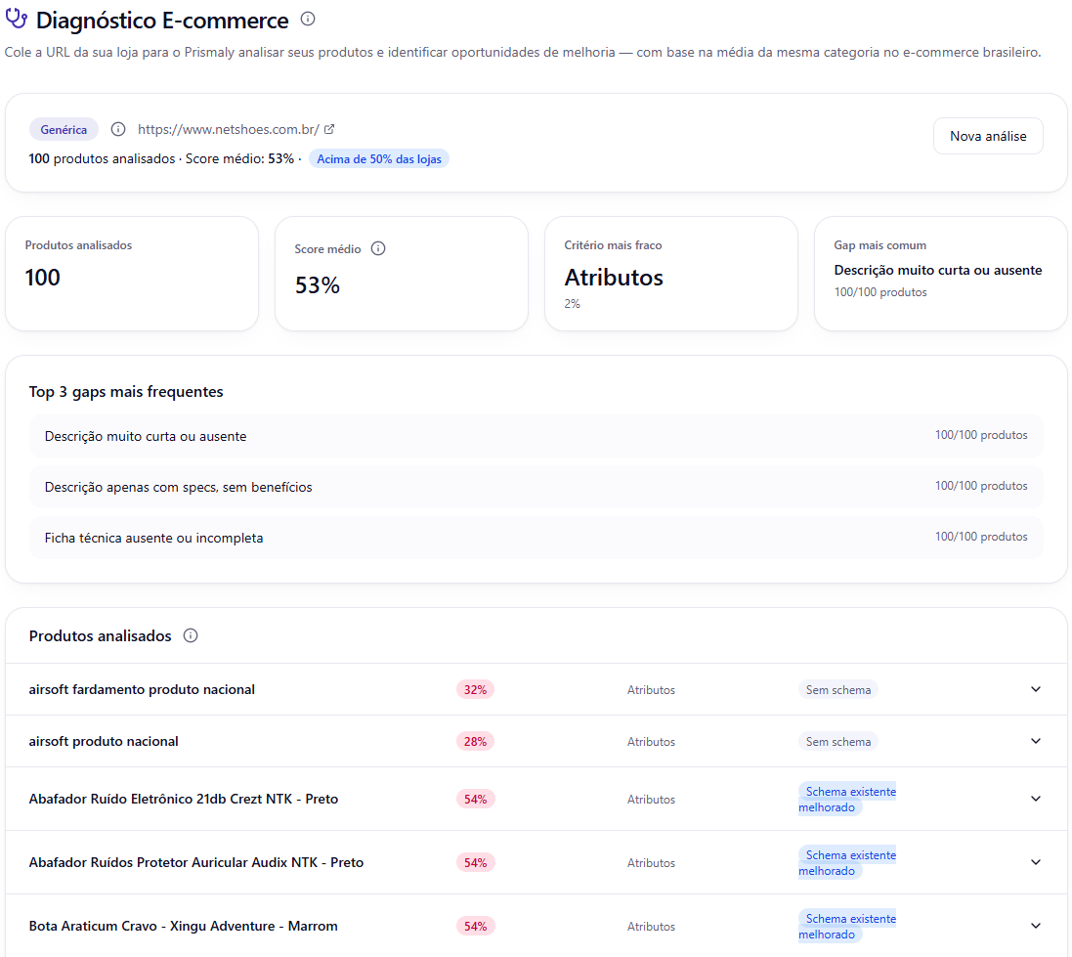Click info icon beside Produtos analisados heading
The image size is (1072, 957).
click(191, 635)
